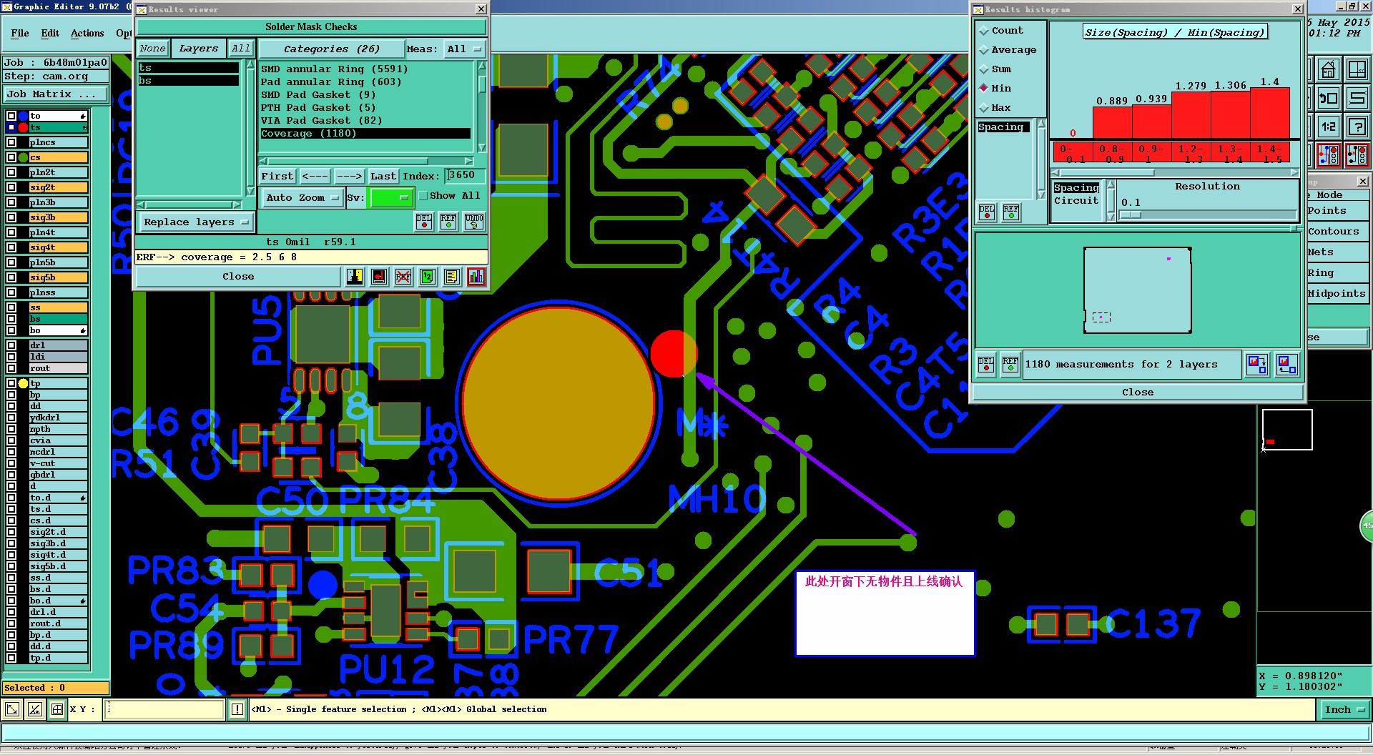
Task: Click the All layers button
Action: pos(241,49)
